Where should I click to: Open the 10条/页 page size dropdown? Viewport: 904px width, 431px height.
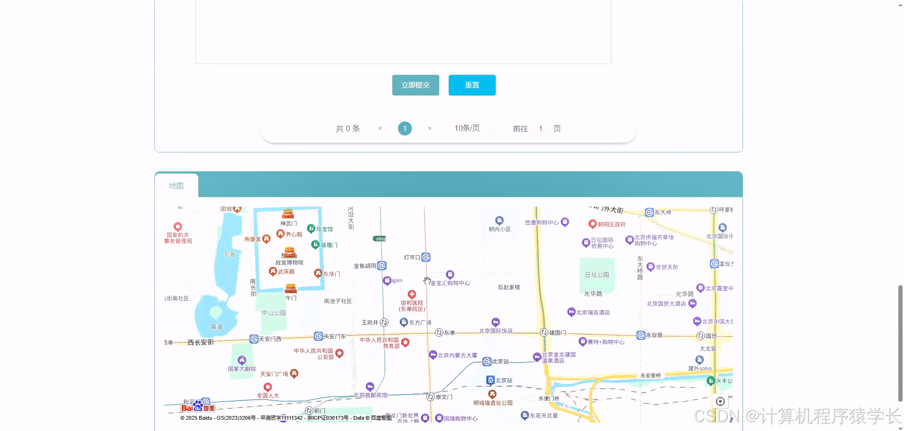pos(470,128)
